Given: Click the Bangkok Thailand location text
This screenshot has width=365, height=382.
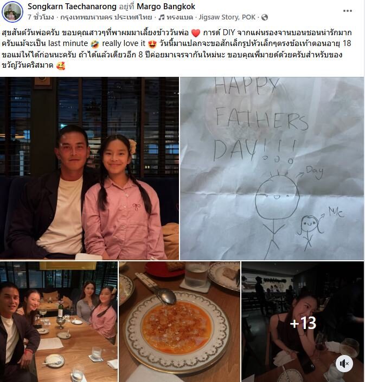Looking at the screenshot, I should click(106, 17).
